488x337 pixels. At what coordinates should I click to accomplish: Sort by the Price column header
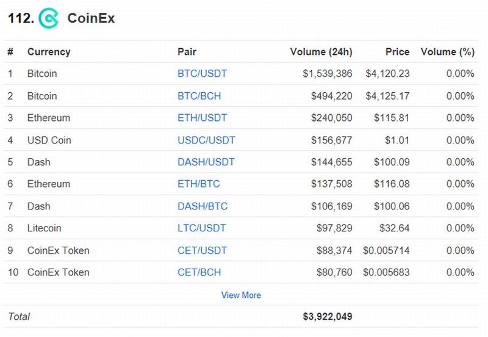[397, 52]
